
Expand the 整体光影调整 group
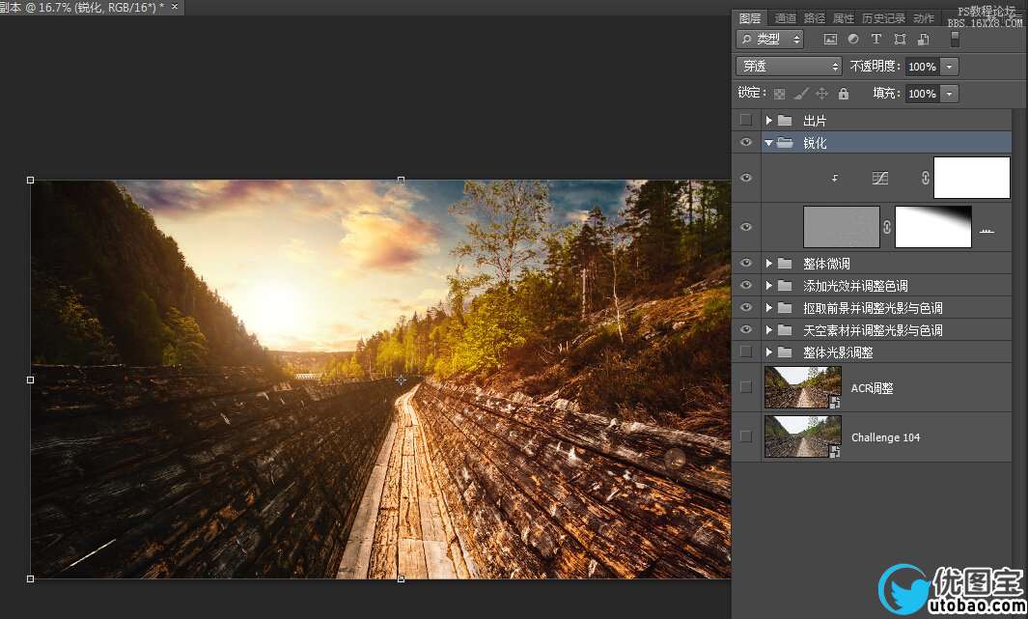[x=769, y=352]
